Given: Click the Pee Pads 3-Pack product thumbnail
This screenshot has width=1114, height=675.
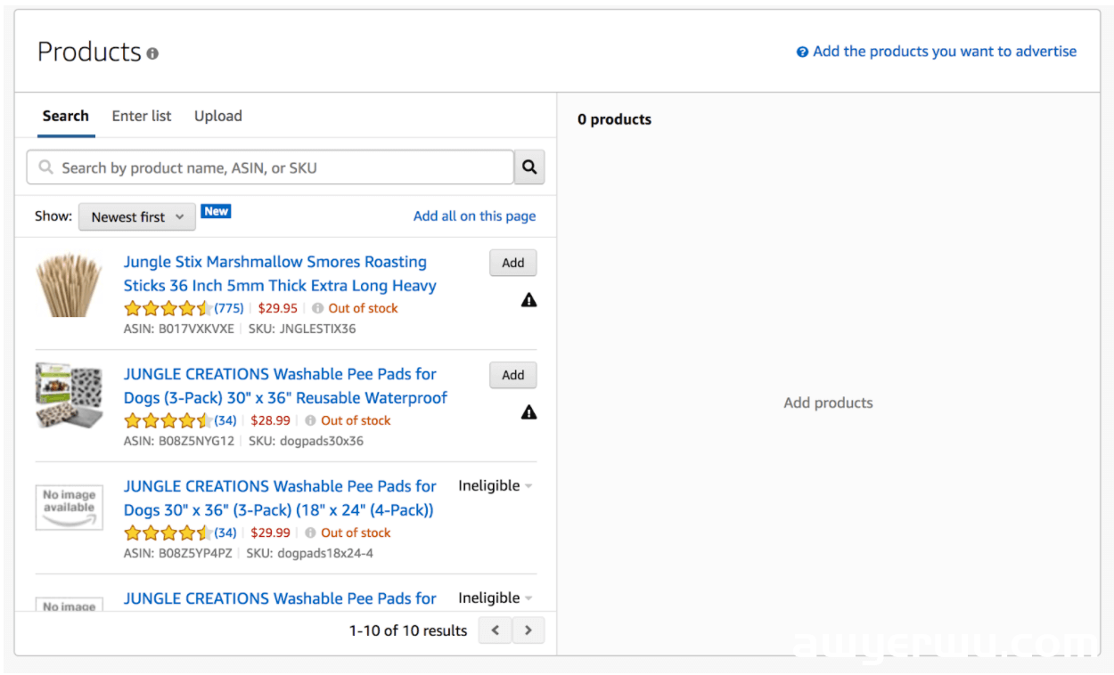Looking at the screenshot, I should [70, 395].
